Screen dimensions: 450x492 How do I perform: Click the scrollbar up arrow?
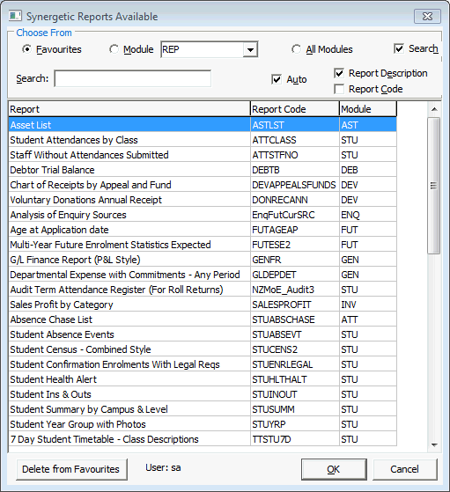(x=435, y=109)
